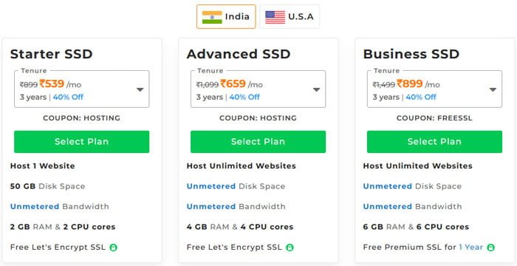The image size is (517, 266).
Task: Select Plan for Business SSD
Action: (434, 142)
